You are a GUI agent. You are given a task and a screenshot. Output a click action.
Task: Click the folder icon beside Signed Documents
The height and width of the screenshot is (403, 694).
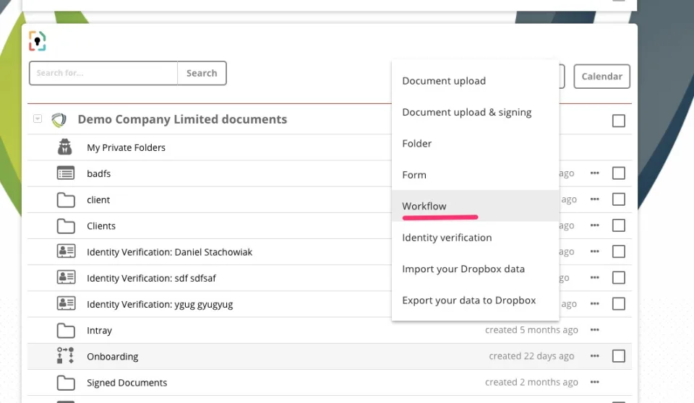(66, 383)
